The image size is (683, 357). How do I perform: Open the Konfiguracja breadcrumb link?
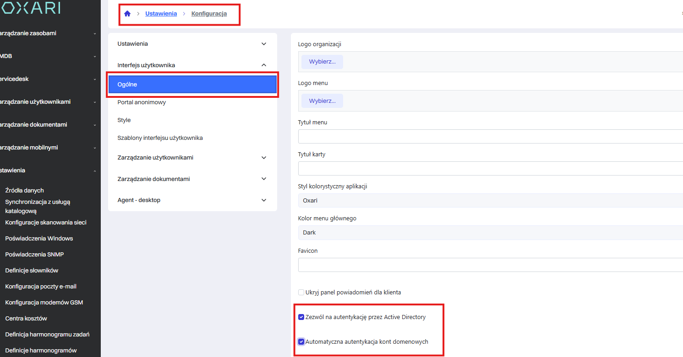click(x=209, y=14)
